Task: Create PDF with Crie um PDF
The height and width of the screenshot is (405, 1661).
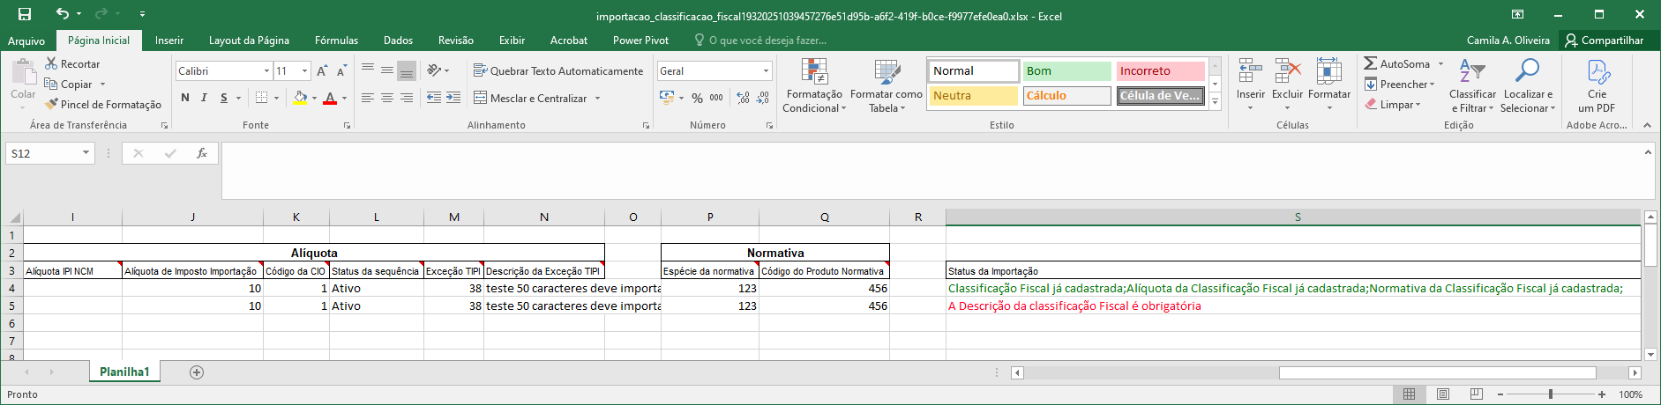Action: pyautogui.click(x=1597, y=85)
